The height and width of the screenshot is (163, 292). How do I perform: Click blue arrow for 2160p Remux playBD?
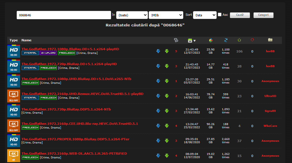[158, 96]
